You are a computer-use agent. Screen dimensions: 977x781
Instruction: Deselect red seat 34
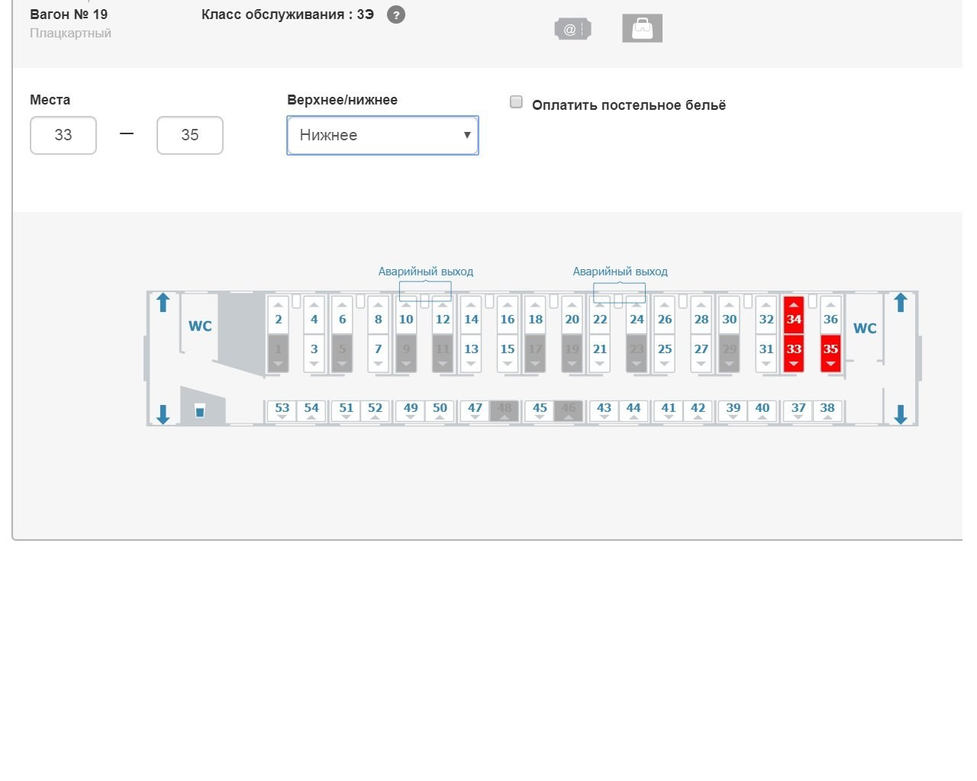point(794,316)
